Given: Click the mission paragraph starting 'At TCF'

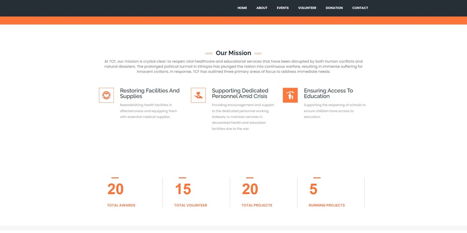Looking at the screenshot, I should [x=233, y=67].
